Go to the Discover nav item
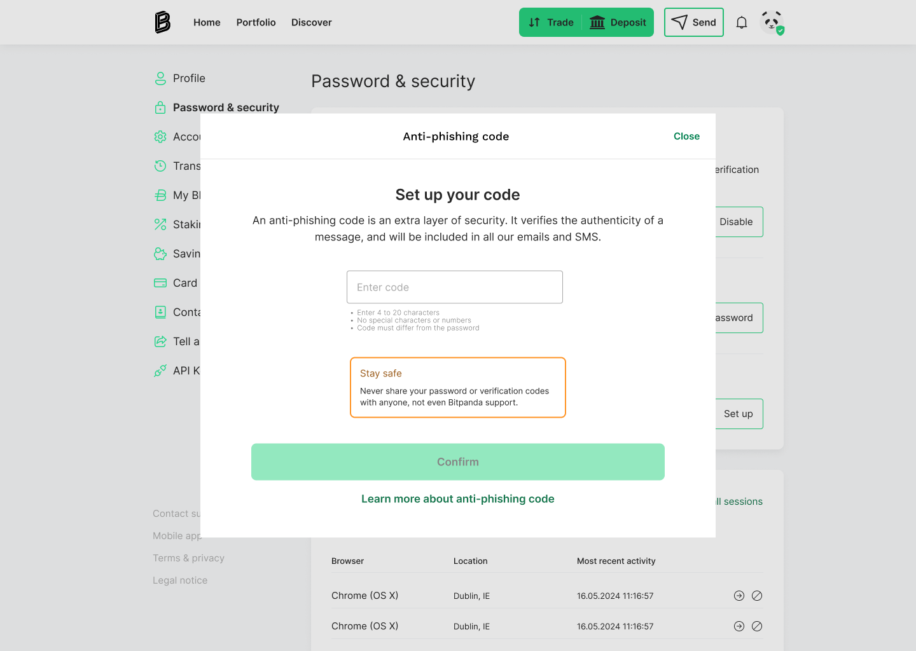This screenshot has height=651, width=916. click(312, 22)
